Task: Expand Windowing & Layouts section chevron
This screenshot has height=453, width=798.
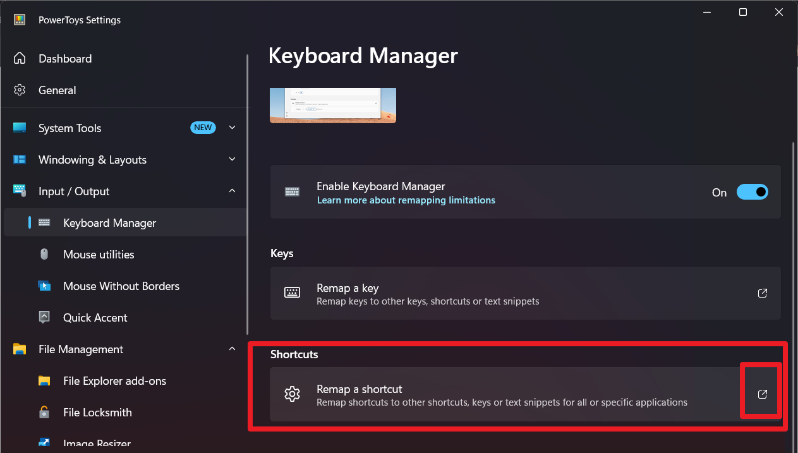Action: (232, 159)
